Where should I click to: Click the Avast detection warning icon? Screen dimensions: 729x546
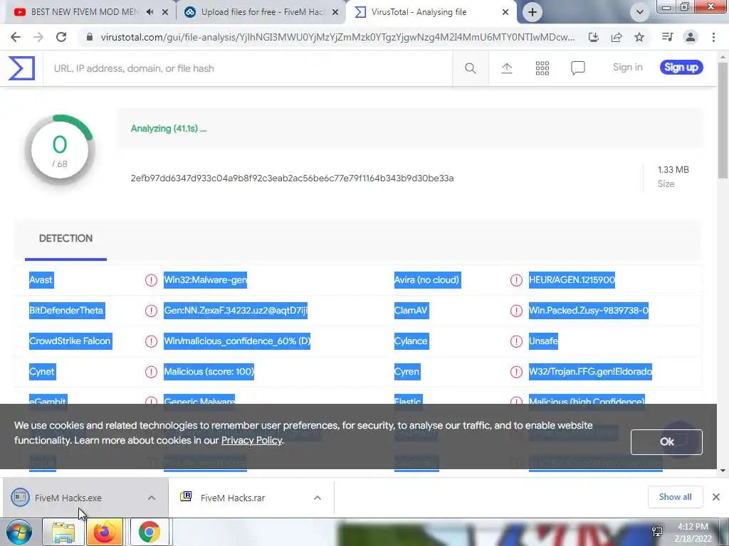tap(151, 280)
